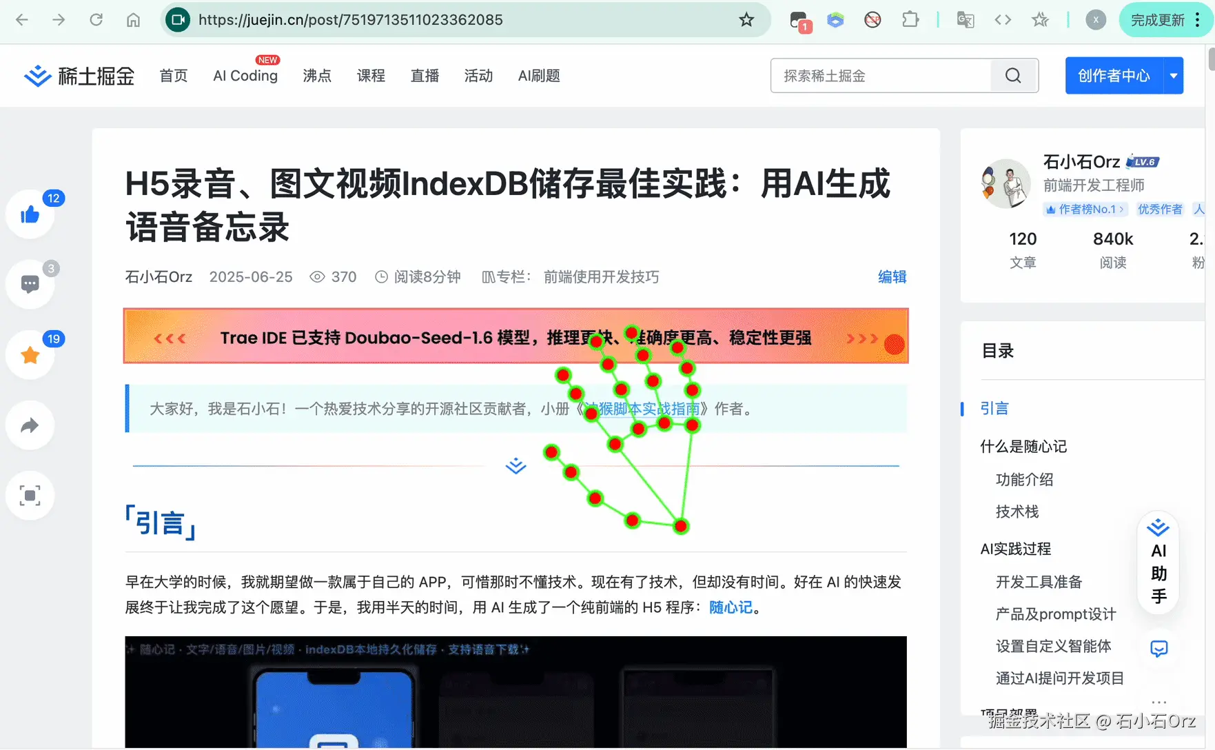The image size is (1215, 750).
Task: Open the browser home page
Action: click(133, 20)
